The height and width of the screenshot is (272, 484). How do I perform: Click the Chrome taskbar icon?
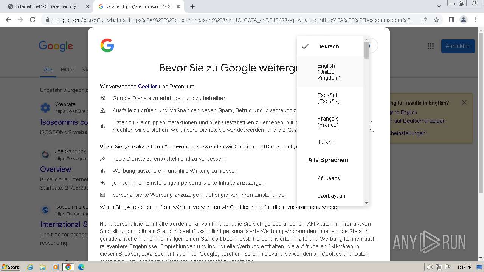point(68,267)
